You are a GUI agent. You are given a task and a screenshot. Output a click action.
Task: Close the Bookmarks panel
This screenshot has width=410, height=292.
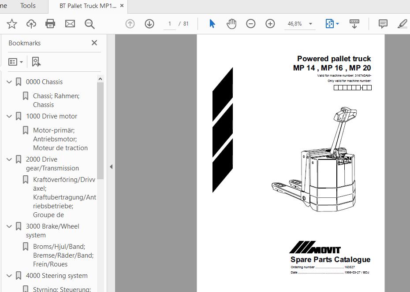(94, 43)
